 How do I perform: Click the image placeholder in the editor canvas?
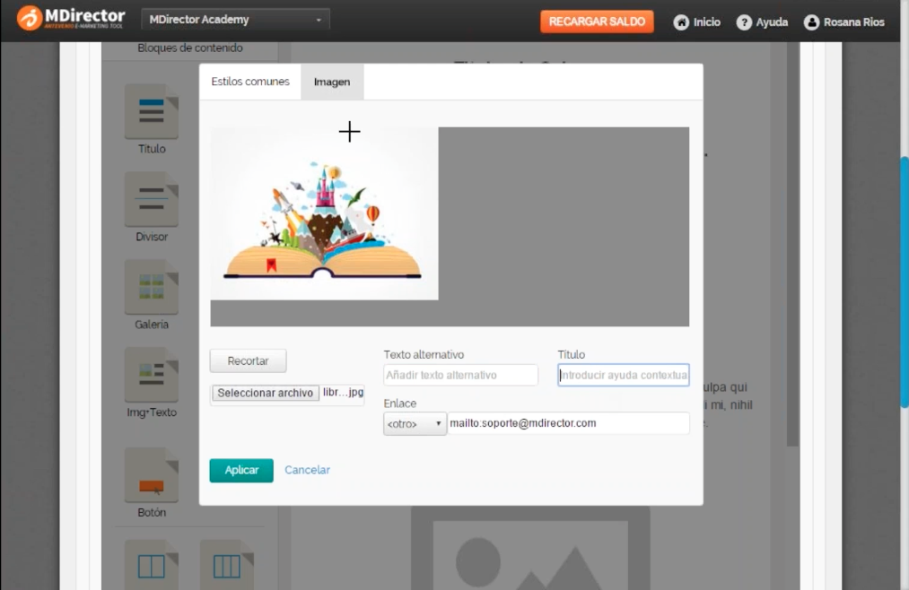pos(530,549)
